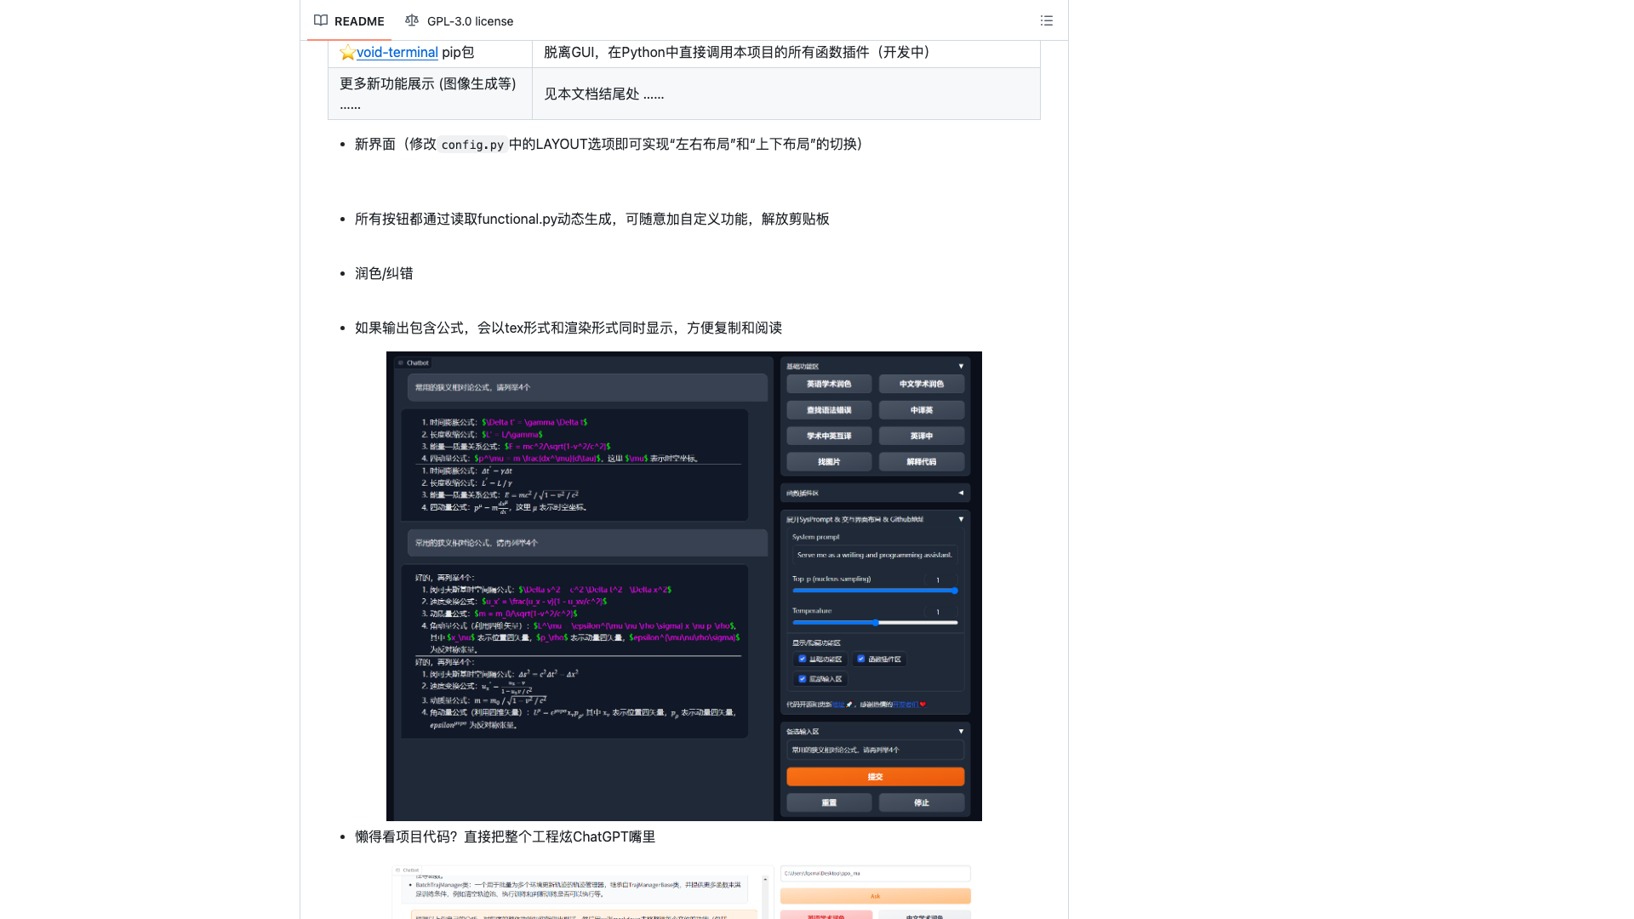1634x919 pixels.
Task: Collapse the 基础功能区 panel arrow
Action: click(x=961, y=367)
